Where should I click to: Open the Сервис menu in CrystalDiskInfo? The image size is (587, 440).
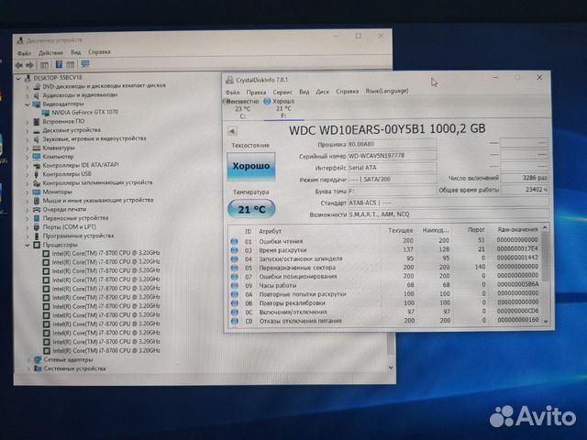click(x=282, y=92)
